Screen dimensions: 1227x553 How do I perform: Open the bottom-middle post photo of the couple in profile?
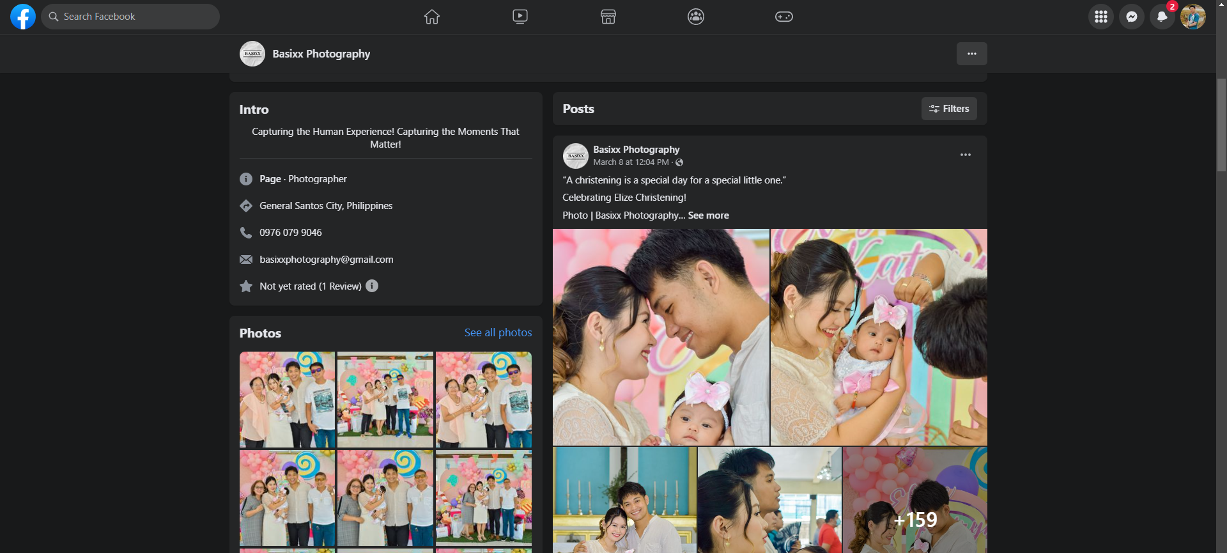(769, 500)
